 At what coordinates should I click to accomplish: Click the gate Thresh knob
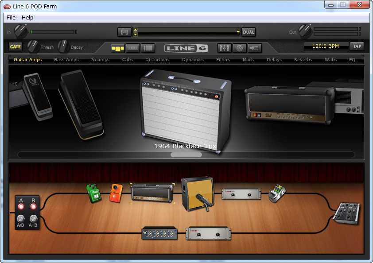click(33, 46)
